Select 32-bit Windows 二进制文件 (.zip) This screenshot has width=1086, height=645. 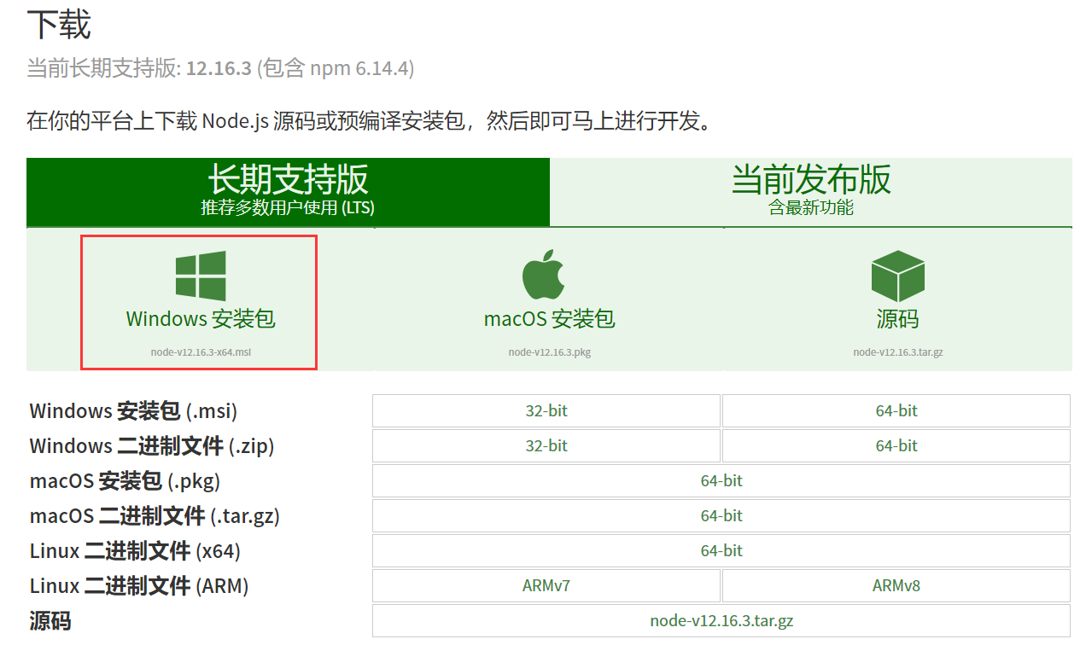point(546,445)
